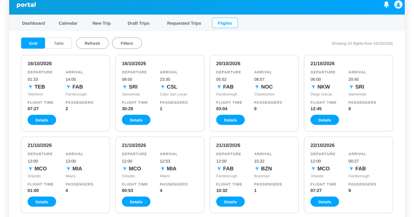Image resolution: width=414 pixels, height=217 pixels.
Task: Click the 20/10/2026 card date
Action: click(x=228, y=63)
